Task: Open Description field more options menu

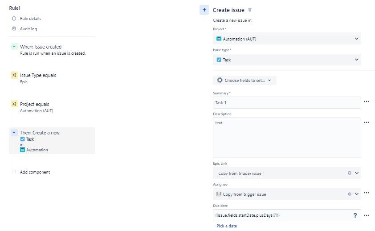Action: [x=367, y=122]
